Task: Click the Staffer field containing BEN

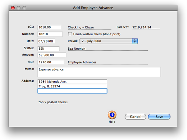Action: coord(49,49)
